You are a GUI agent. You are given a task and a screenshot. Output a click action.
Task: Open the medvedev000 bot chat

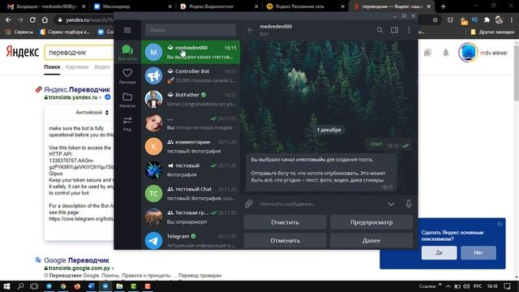pos(191,52)
